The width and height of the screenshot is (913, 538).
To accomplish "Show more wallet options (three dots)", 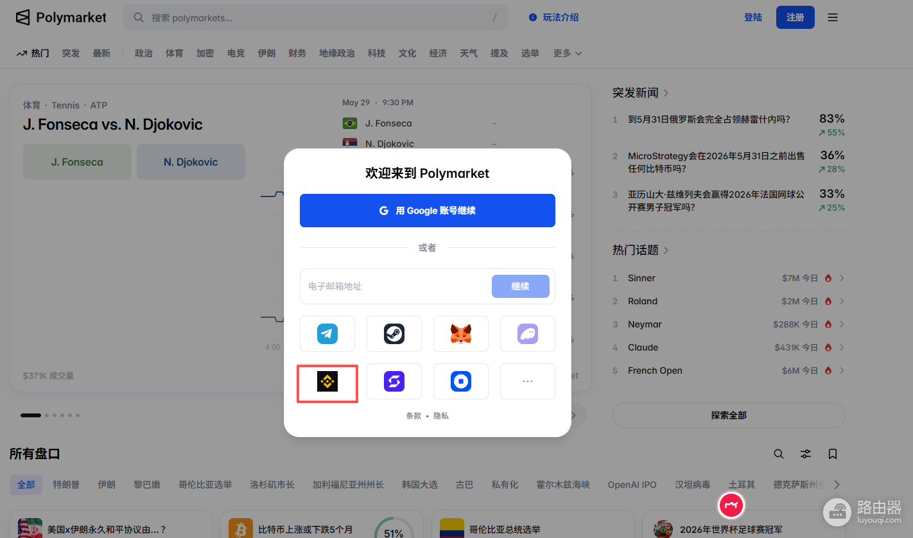I will pos(528,381).
